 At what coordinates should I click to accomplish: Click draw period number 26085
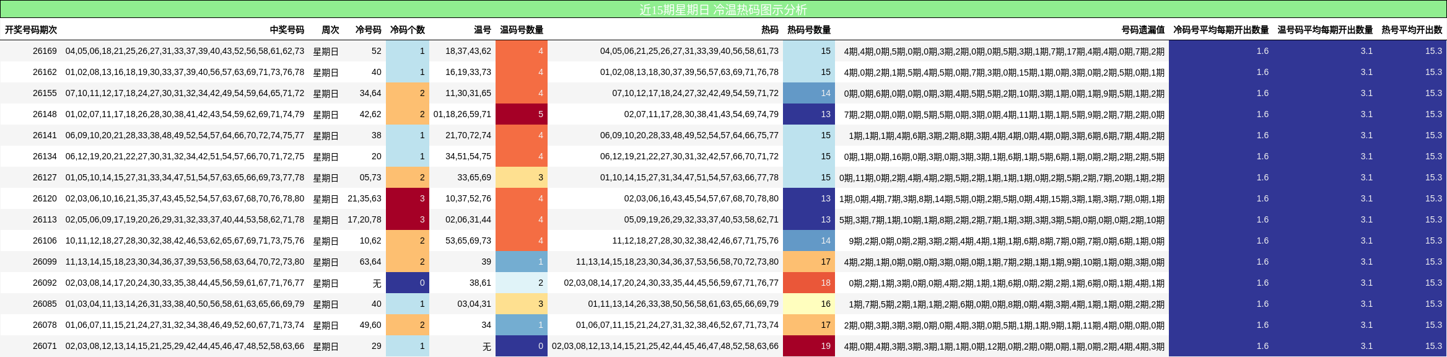pos(45,304)
